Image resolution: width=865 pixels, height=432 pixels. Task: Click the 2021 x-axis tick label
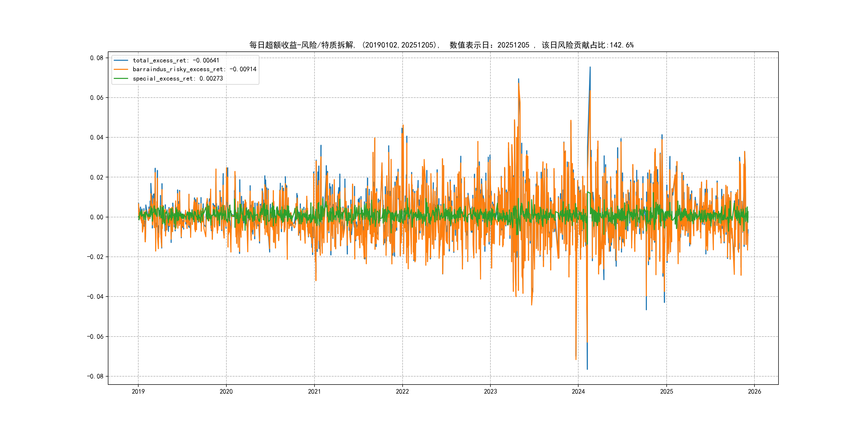click(314, 391)
